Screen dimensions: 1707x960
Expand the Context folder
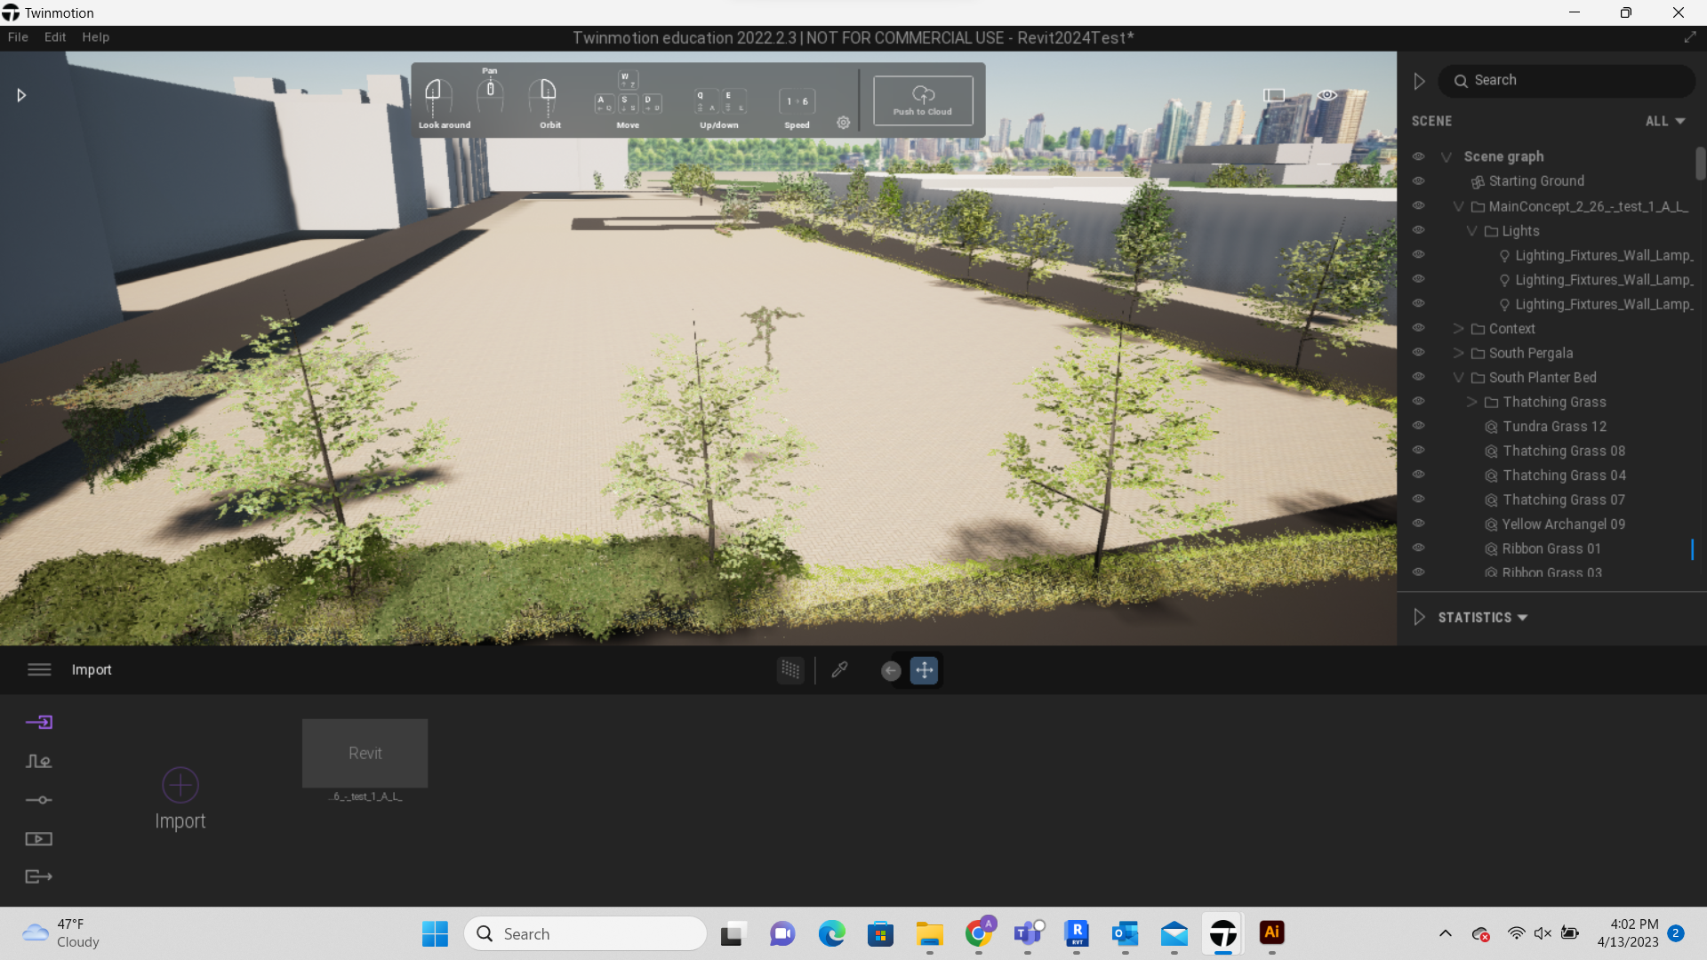(1458, 327)
